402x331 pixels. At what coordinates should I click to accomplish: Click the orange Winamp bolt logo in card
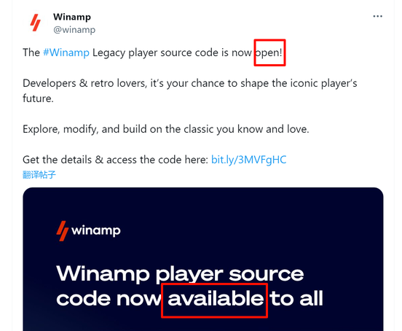click(63, 231)
